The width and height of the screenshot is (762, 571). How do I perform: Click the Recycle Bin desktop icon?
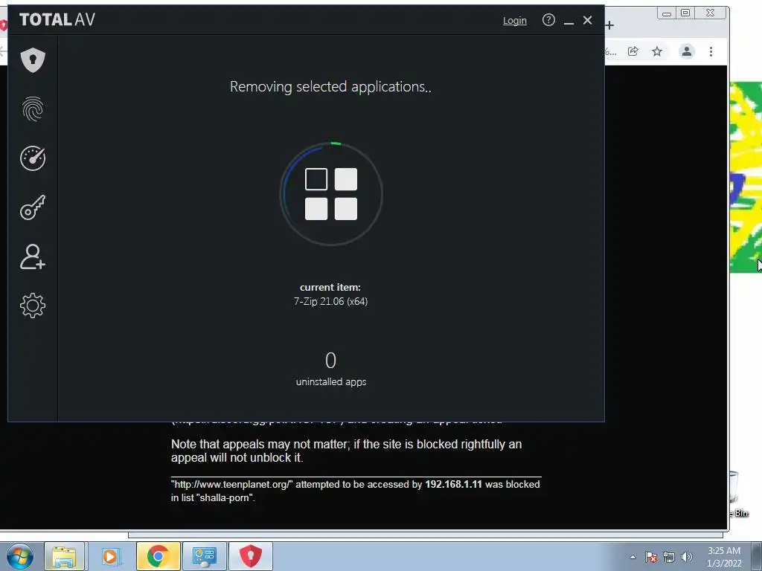pyautogui.click(x=739, y=494)
